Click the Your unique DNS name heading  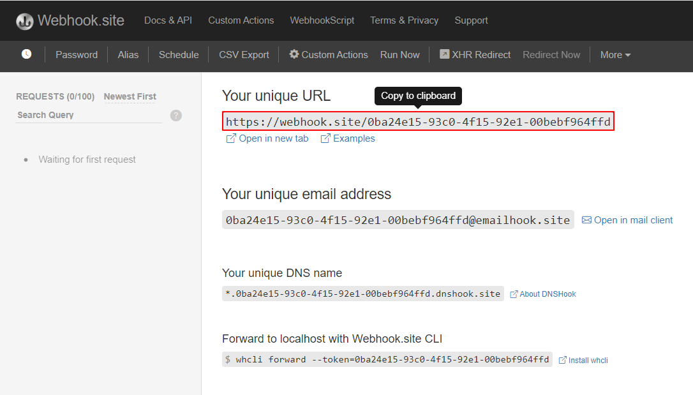click(x=282, y=273)
